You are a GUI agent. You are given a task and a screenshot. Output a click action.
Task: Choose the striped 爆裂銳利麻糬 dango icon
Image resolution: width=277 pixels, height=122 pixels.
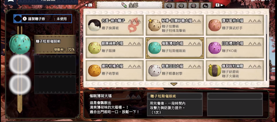pos(215,70)
